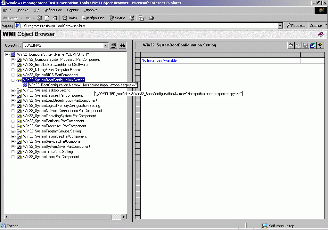Screen dimensions: 328x230
Task: Select Win32_SystemProgramGroups.Setting tree item
Action: tap(52, 131)
